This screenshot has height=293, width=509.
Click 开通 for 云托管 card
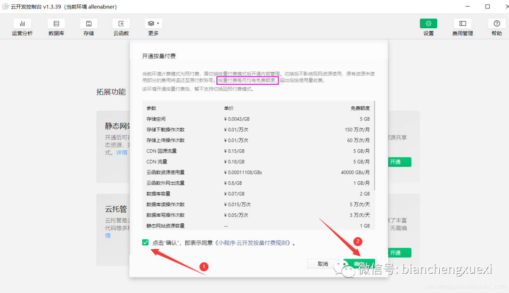(x=400, y=252)
